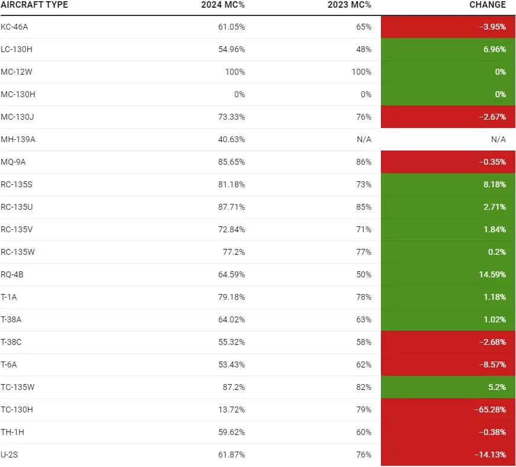Click the red −14.13% change cell
This screenshot has height=467, width=516.
448,455
